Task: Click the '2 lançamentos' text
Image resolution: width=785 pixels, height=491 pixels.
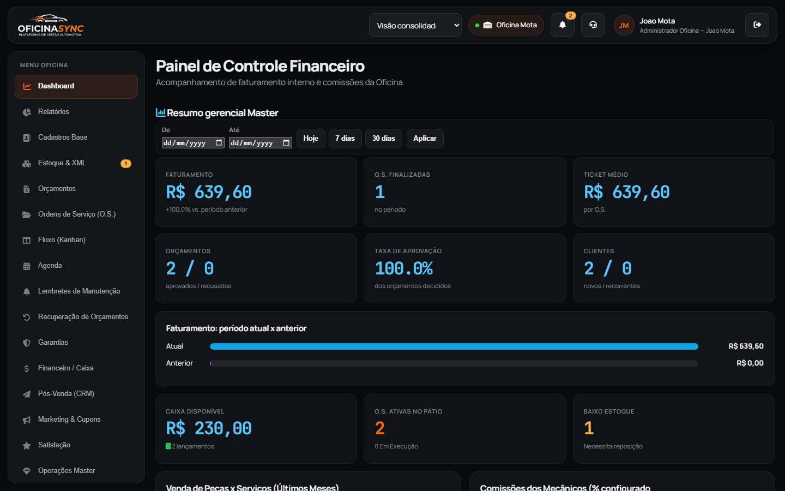Action: 193,446
